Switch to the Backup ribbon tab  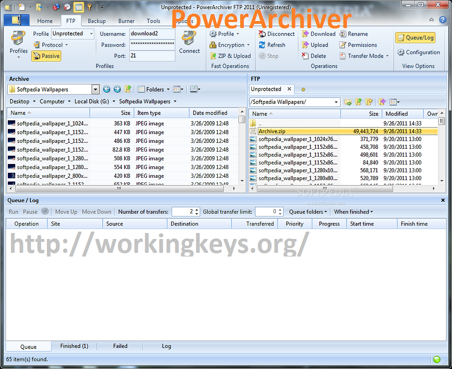(x=97, y=21)
